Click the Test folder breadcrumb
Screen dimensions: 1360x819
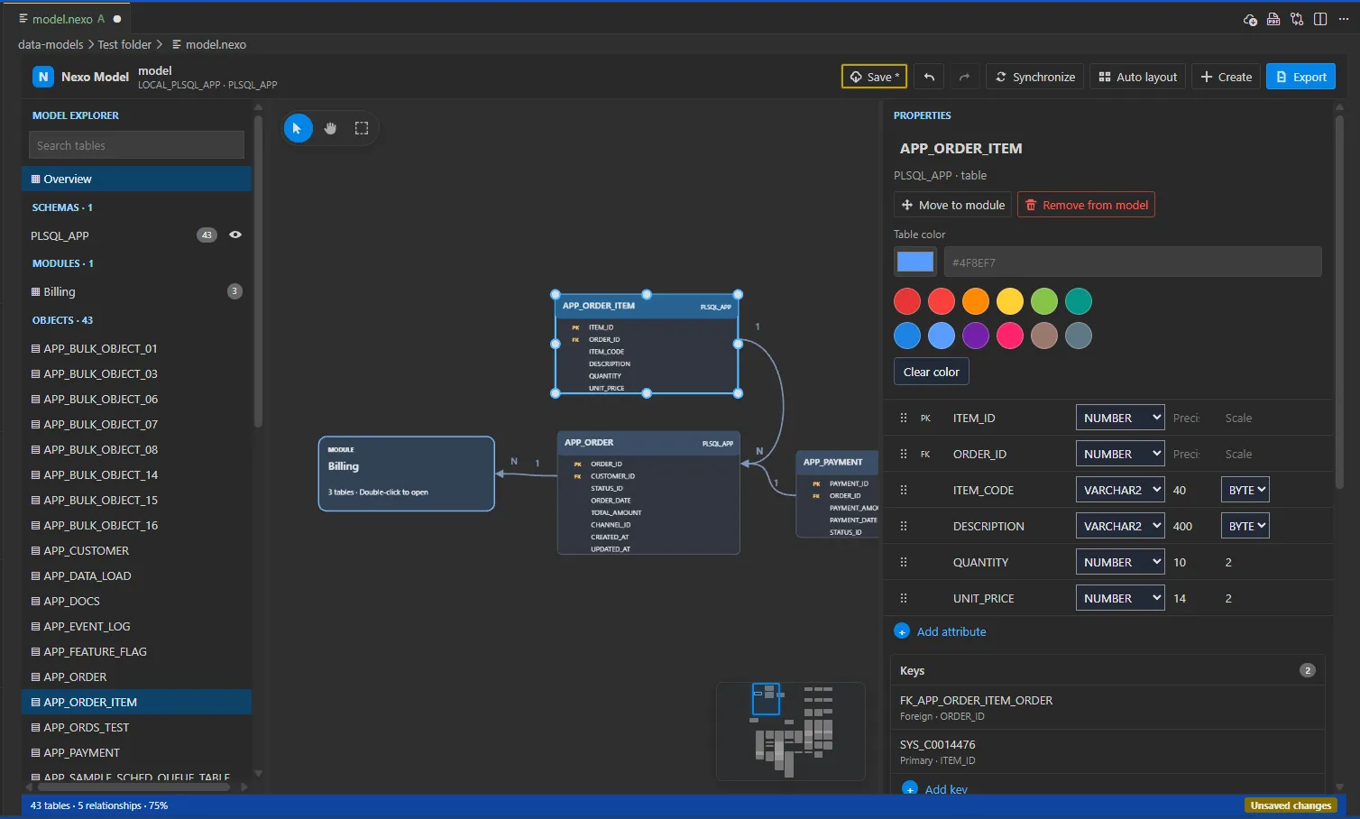point(124,44)
